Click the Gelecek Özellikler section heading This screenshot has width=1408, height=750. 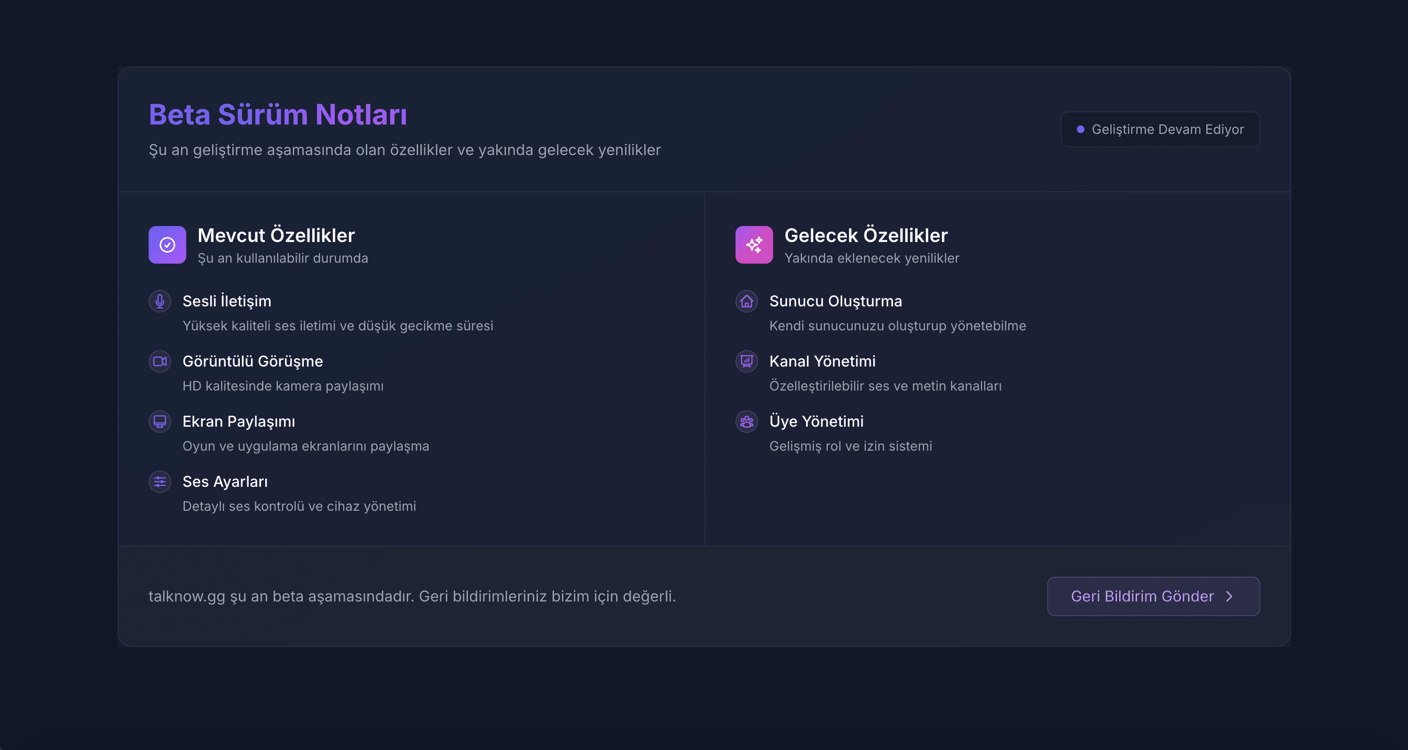866,235
